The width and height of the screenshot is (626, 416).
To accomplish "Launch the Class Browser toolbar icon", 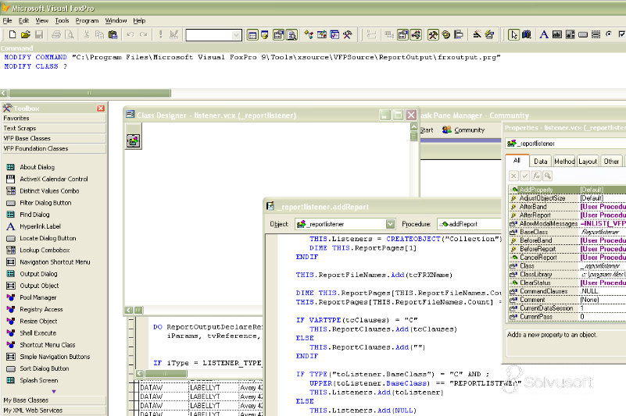I will 309,34.
